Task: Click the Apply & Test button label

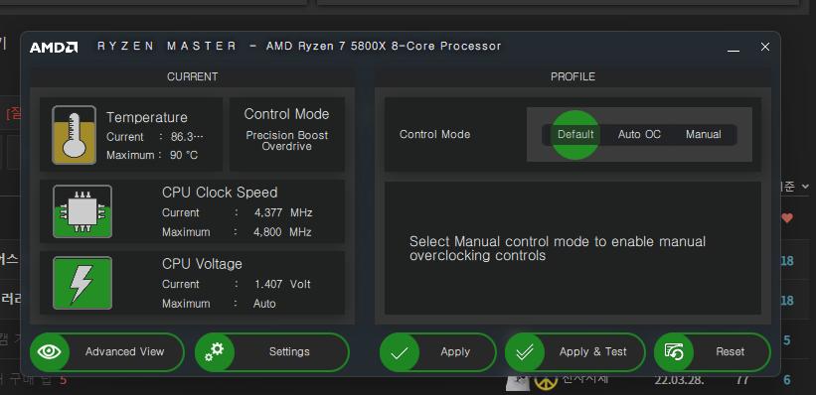Action: tap(592, 352)
